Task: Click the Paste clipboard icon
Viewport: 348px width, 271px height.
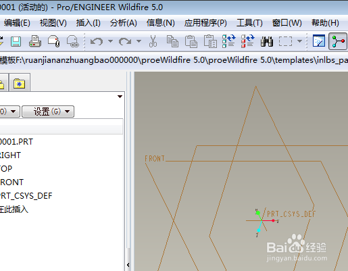Action: pyautogui.click(x=191, y=41)
